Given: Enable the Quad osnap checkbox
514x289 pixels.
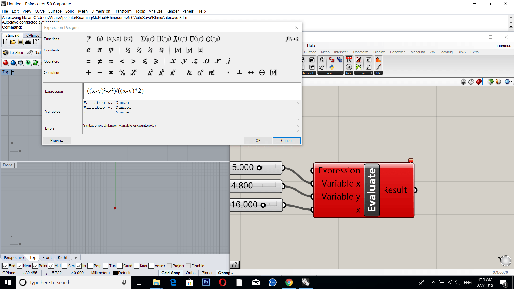Looking at the screenshot, I should [x=120, y=266].
